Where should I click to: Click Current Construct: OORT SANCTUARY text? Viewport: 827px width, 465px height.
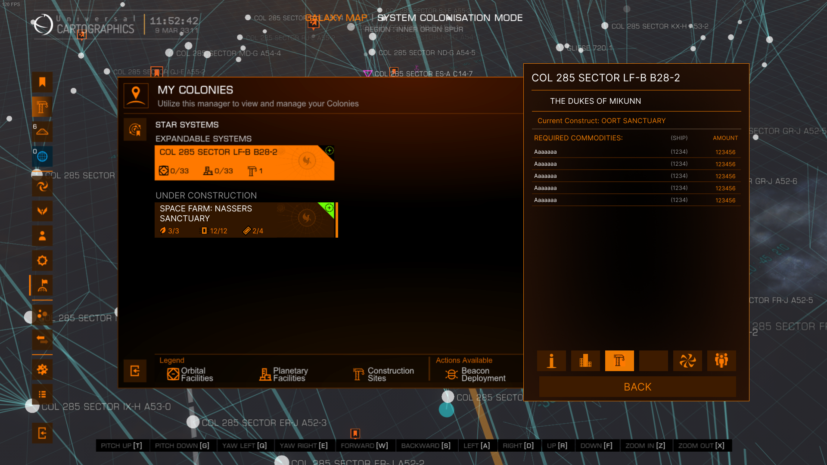[x=602, y=121]
